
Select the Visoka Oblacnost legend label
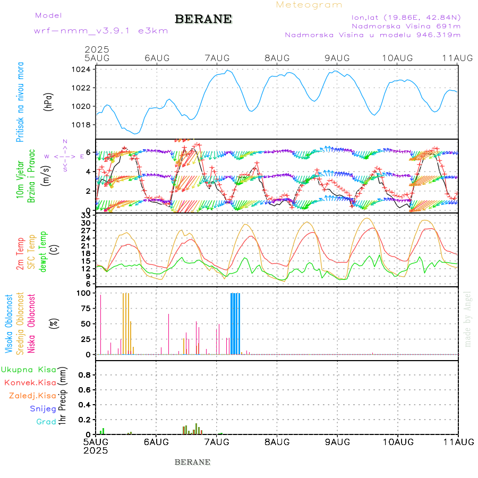tap(10, 325)
